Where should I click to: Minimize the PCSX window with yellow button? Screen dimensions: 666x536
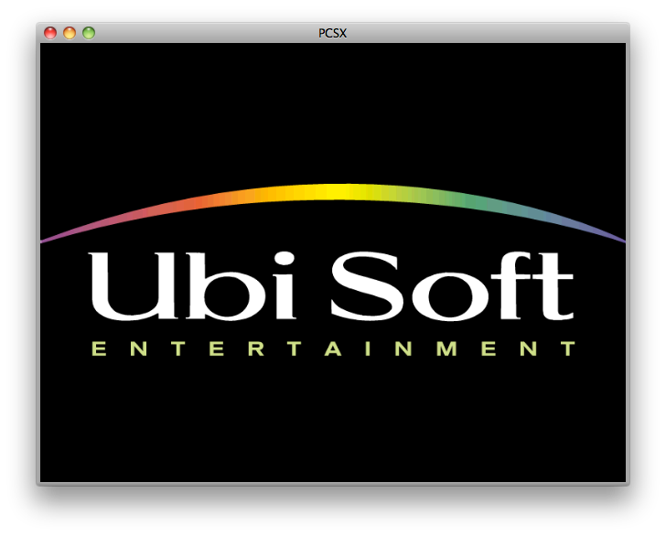tap(70, 33)
